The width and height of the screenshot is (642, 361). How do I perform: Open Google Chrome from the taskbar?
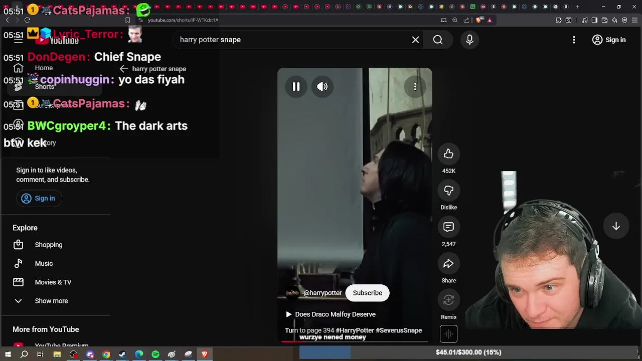[106, 354]
